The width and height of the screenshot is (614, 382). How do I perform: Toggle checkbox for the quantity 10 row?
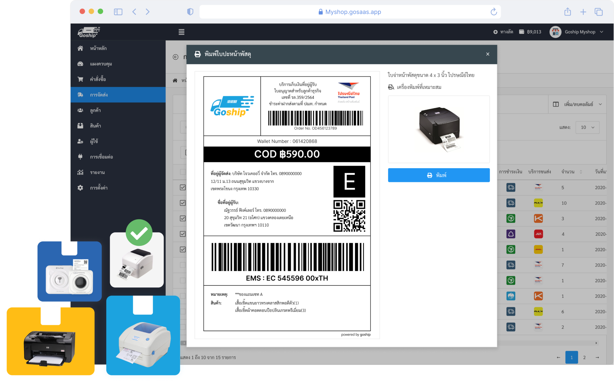tap(183, 203)
